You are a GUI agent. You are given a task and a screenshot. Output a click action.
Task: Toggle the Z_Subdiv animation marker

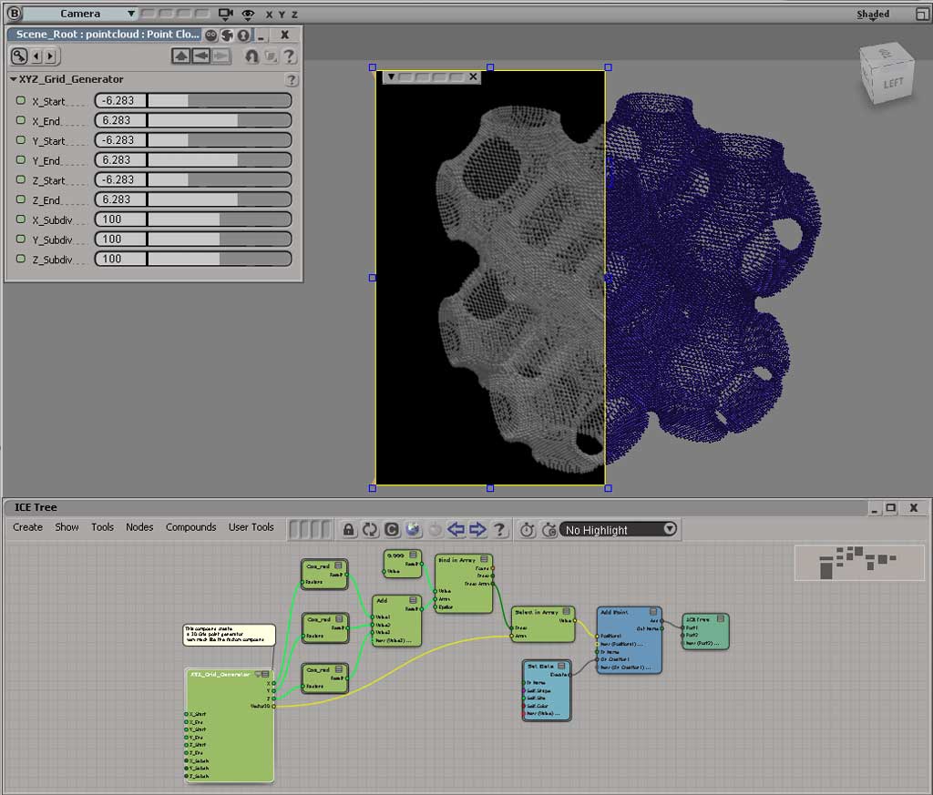21,259
